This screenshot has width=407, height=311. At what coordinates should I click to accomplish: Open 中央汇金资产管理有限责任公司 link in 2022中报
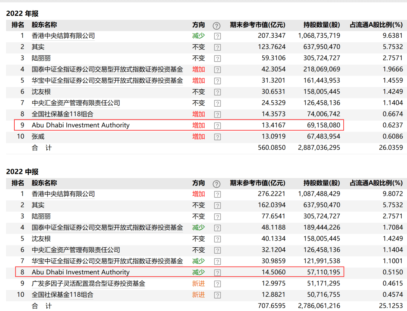[76, 250]
